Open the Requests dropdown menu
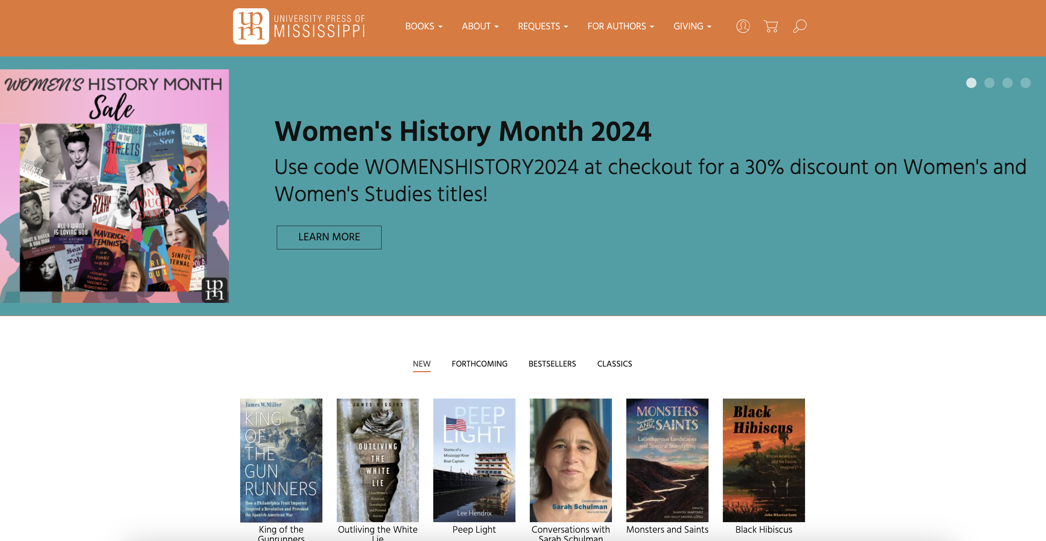1046x541 pixels. [x=543, y=26]
